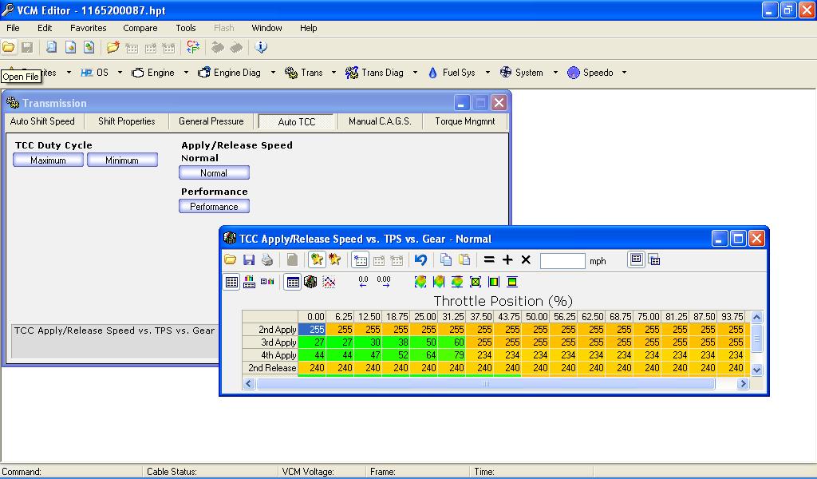Image resolution: width=817 pixels, height=479 pixels.
Task: Switch to the General Pressure tab
Action: pos(211,121)
